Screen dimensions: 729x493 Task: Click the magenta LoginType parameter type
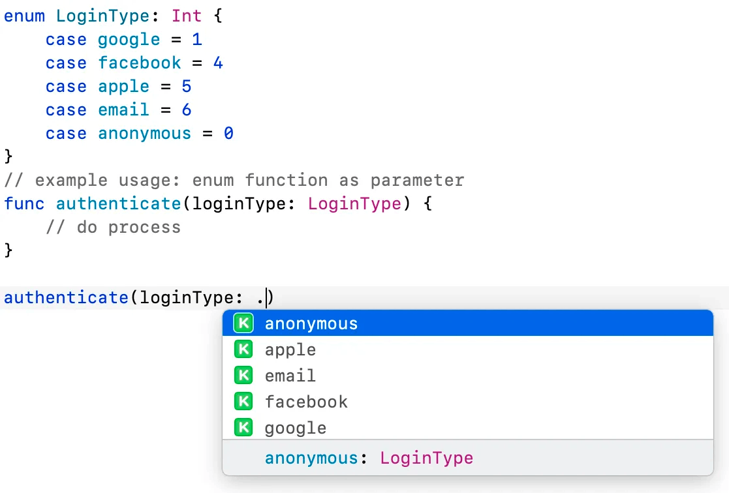354,204
